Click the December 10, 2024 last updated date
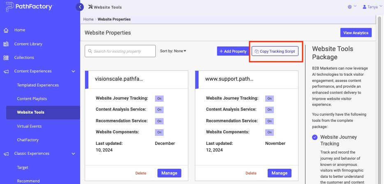384x184 pixels. tap(135, 147)
